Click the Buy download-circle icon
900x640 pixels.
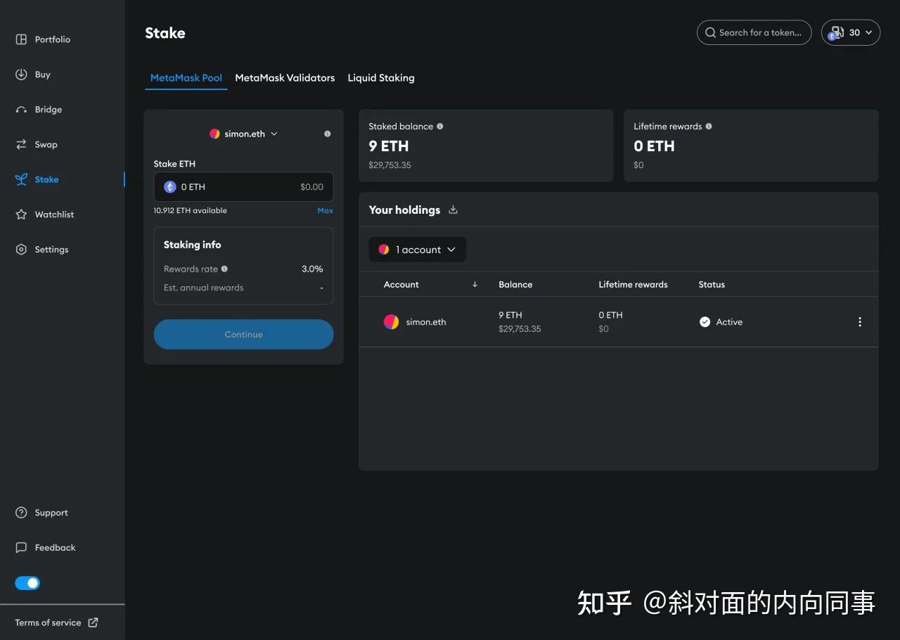[21, 75]
